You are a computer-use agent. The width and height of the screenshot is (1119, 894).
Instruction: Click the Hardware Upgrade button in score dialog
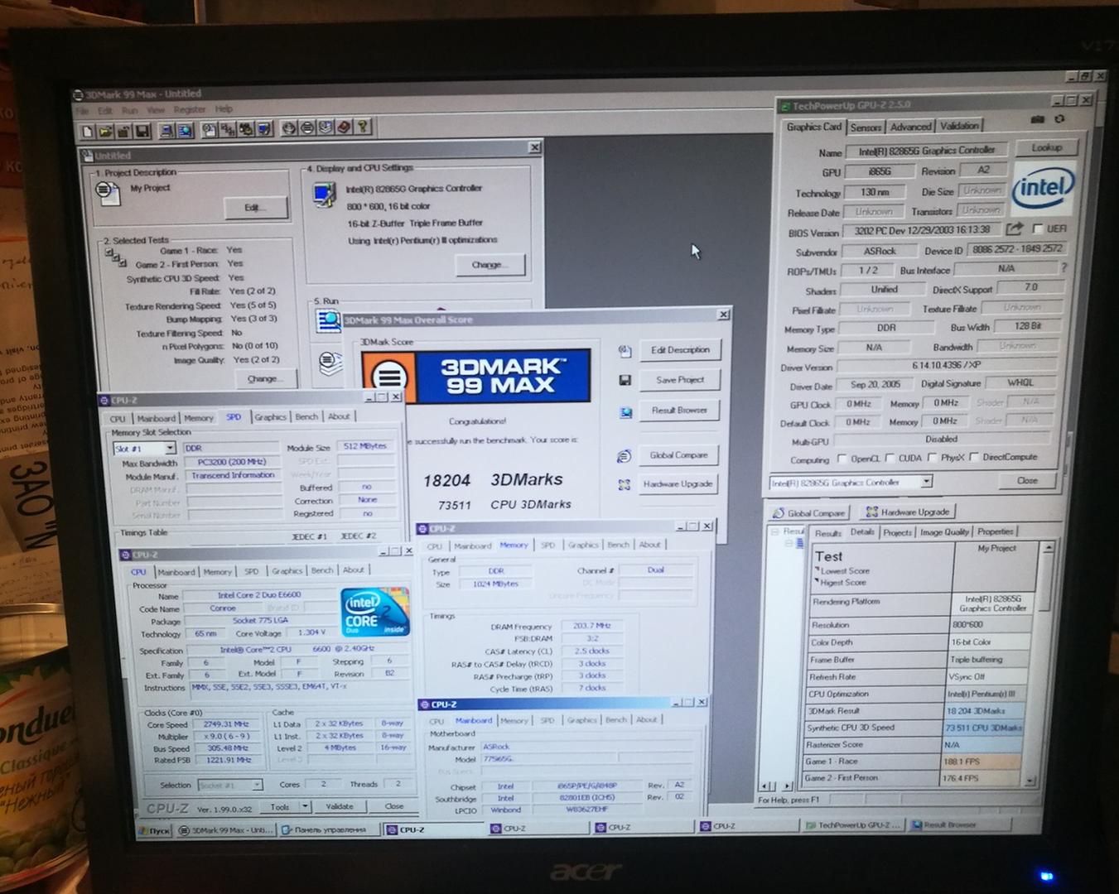click(x=678, y=484)
